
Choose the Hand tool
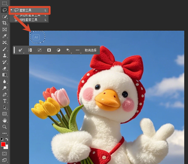coord(5,120)
